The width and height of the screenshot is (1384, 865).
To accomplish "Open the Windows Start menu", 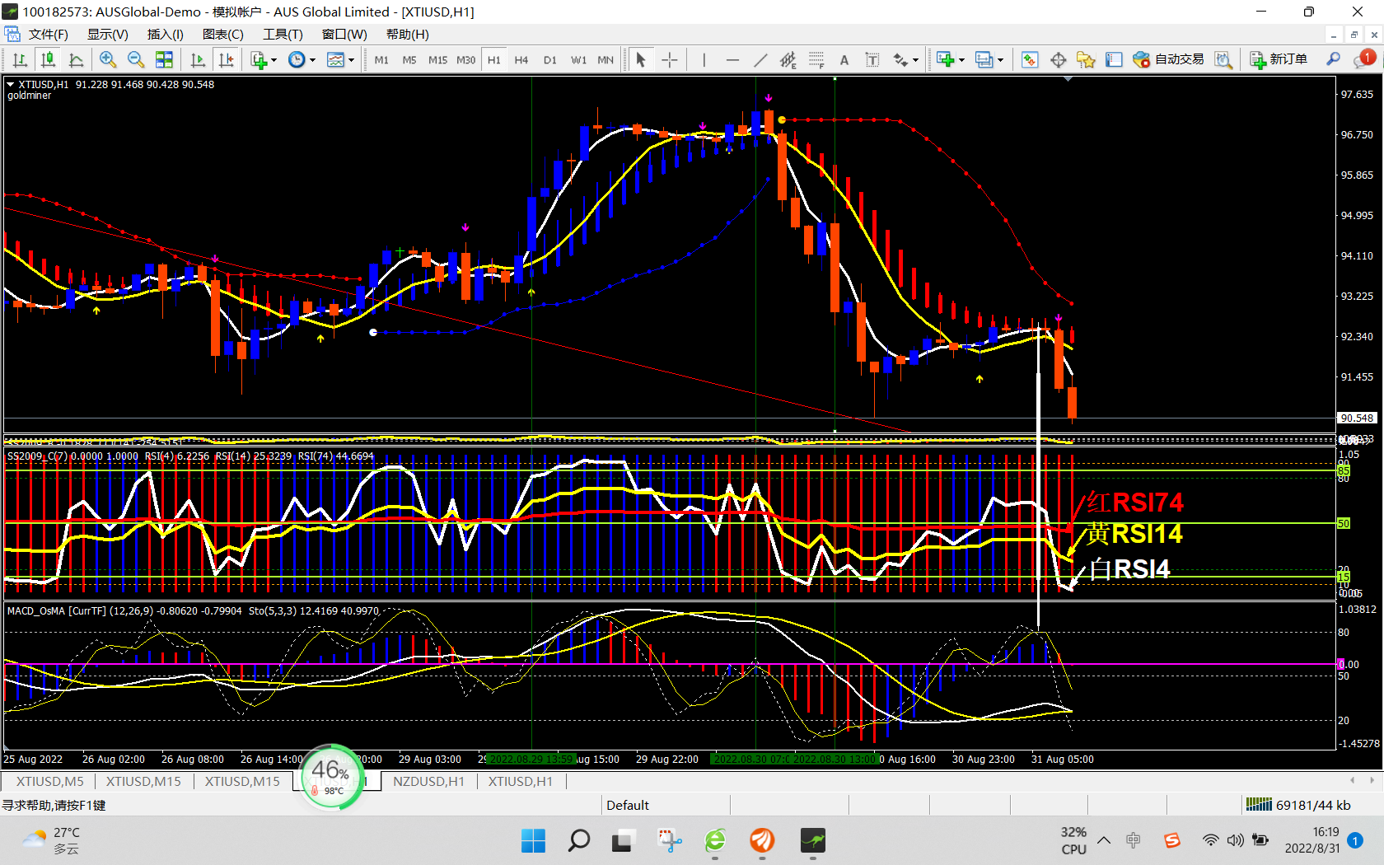I will (x=533, y=840).
